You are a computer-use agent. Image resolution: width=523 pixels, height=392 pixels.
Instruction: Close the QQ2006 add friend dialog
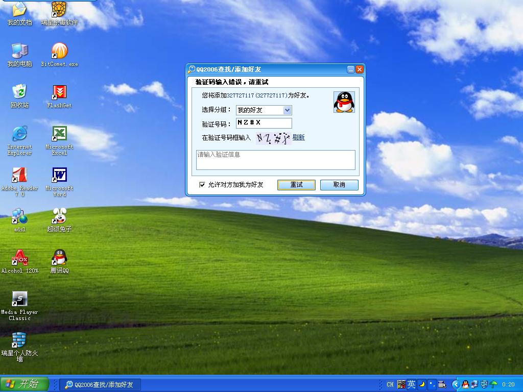pos(359,69)
